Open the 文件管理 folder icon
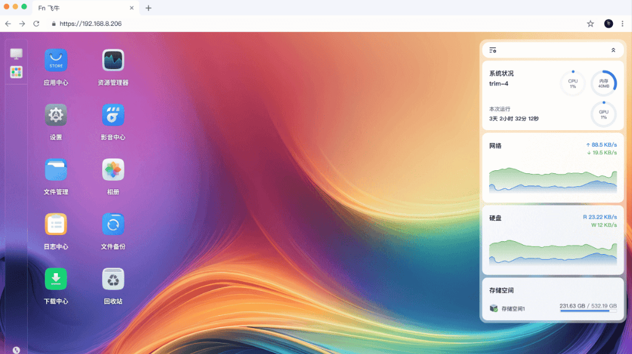This screenshot has height=354, width=632. pyautogui.click(x=56, y=170)
